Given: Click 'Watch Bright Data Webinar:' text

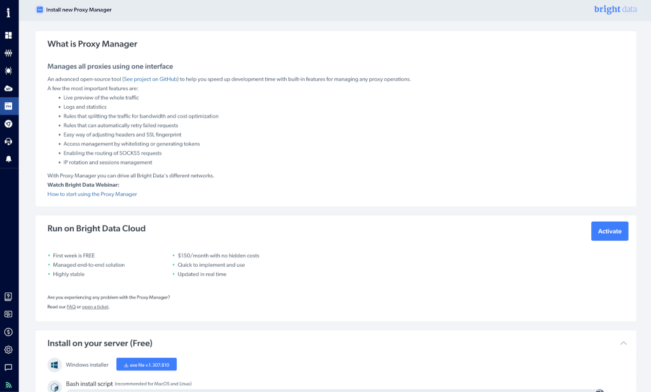Looking at the screenshot, I should [83, 185].
